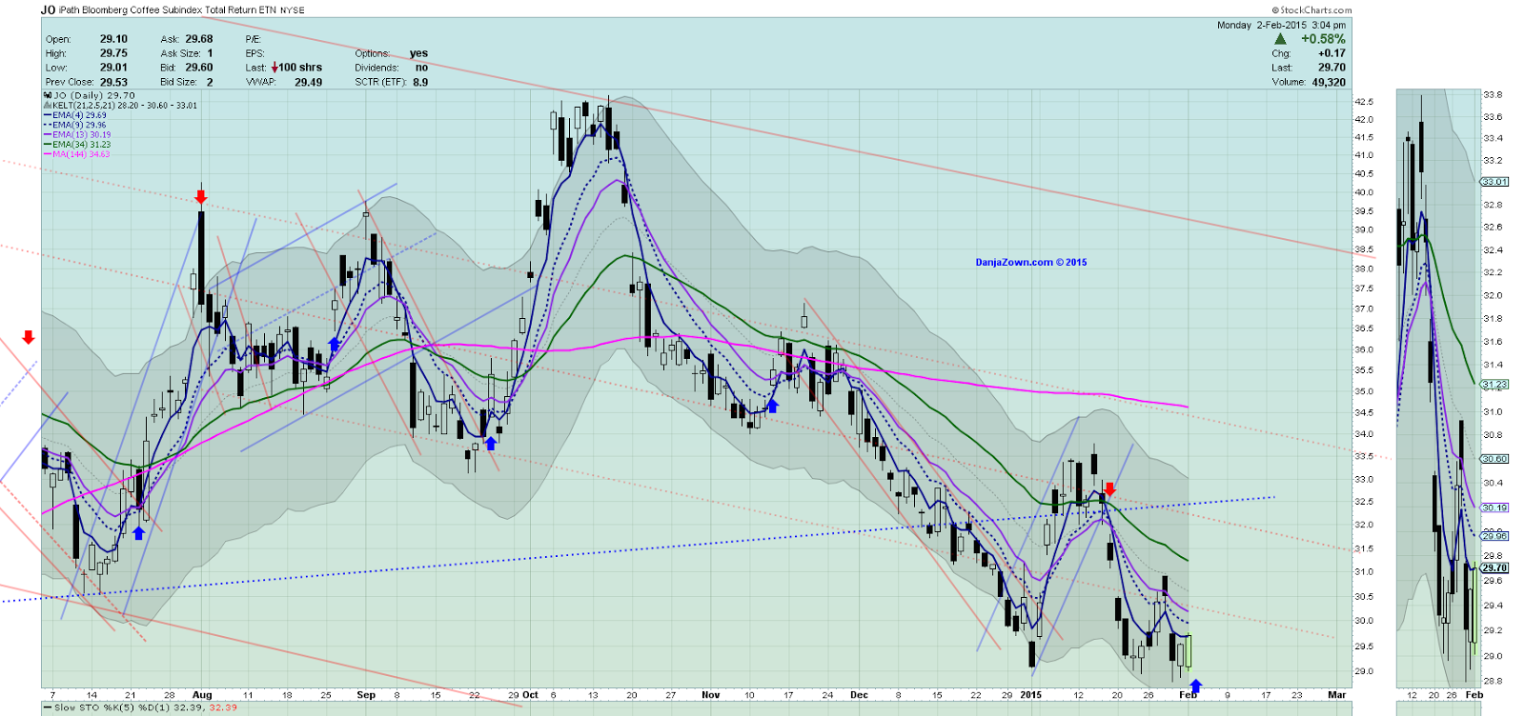Click the Keltner channel icon beside KELT
Viewport: 1525px width, 716px height.
(x=48, y=106)
